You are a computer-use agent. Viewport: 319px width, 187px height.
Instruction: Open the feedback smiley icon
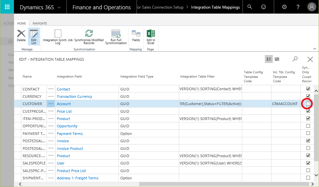264,7
